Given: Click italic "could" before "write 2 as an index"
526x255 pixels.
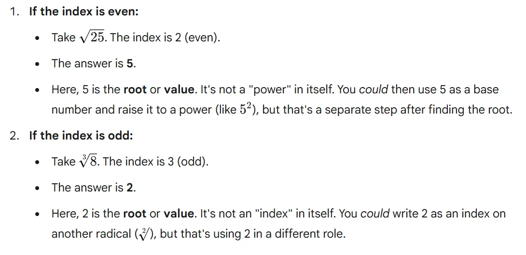Looking at the screenshot, I should click(x=375, y=214).
